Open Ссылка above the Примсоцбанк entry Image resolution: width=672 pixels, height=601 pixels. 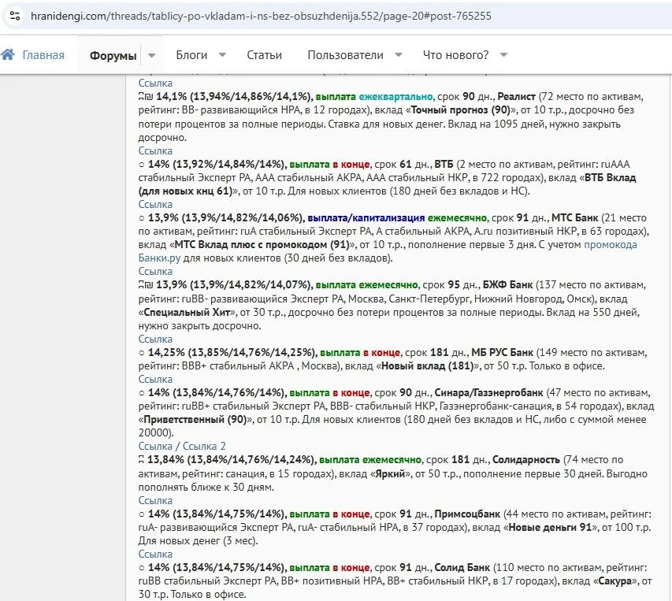155,500
